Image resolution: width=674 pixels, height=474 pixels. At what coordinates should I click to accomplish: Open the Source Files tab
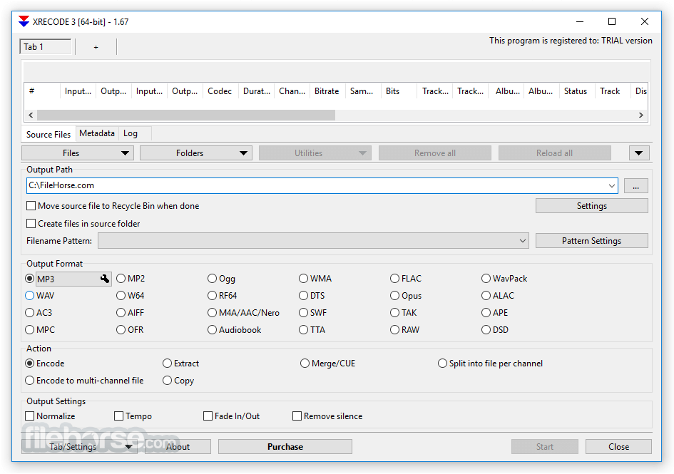[x=48, y=135]
